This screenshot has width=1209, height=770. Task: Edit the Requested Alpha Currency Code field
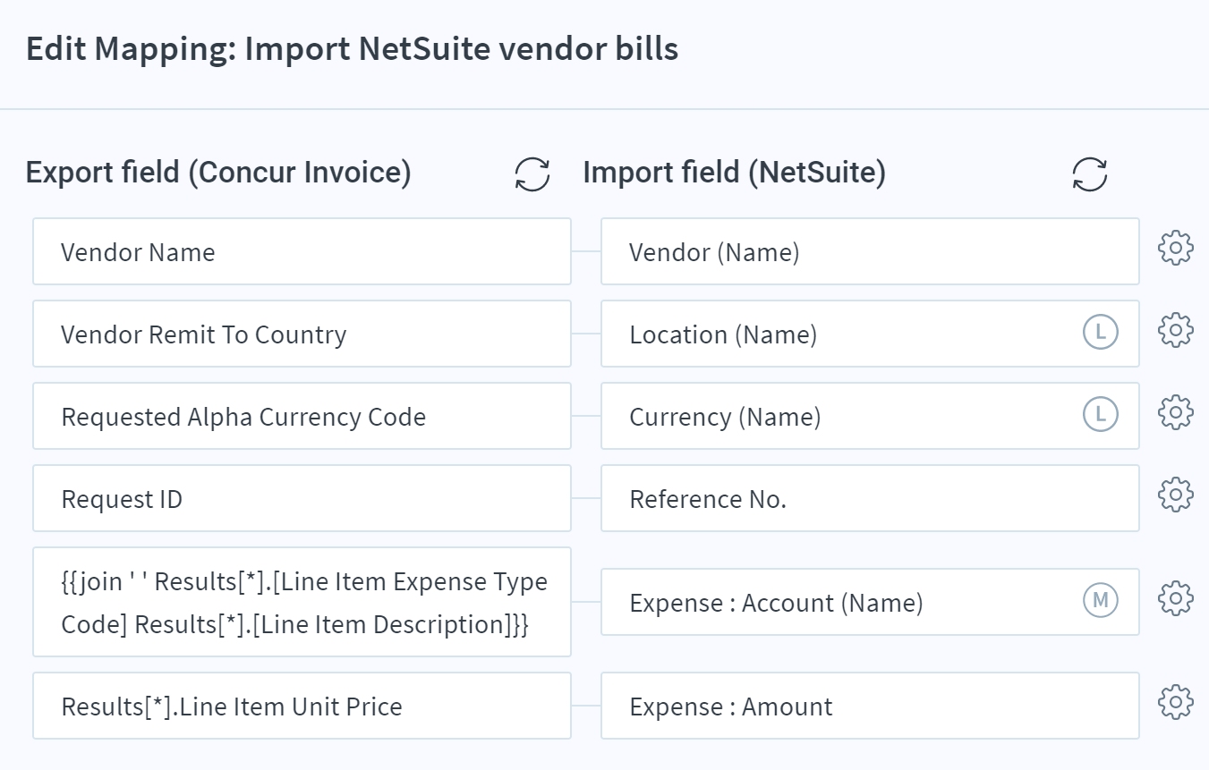[302, 416]
